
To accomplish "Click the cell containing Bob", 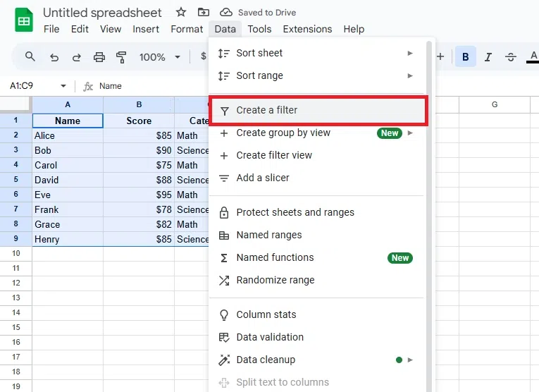I will pyautogui.click(x=68, y=150).
